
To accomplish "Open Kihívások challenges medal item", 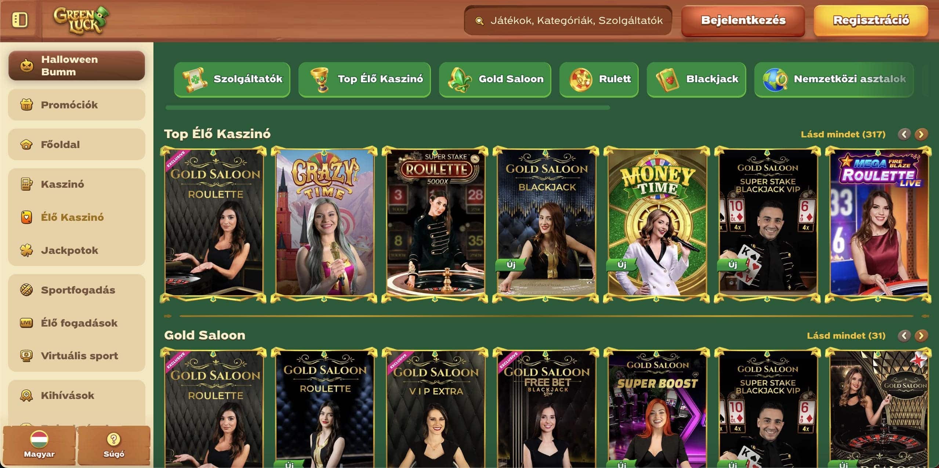I will 77,395.
